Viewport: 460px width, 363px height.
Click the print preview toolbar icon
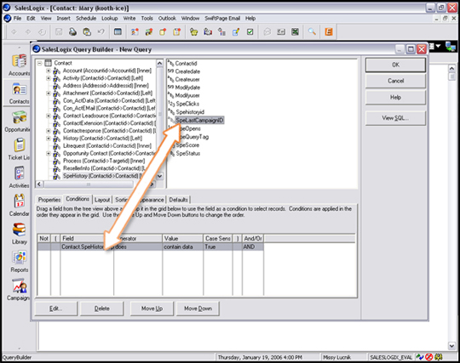click(87, 31)
